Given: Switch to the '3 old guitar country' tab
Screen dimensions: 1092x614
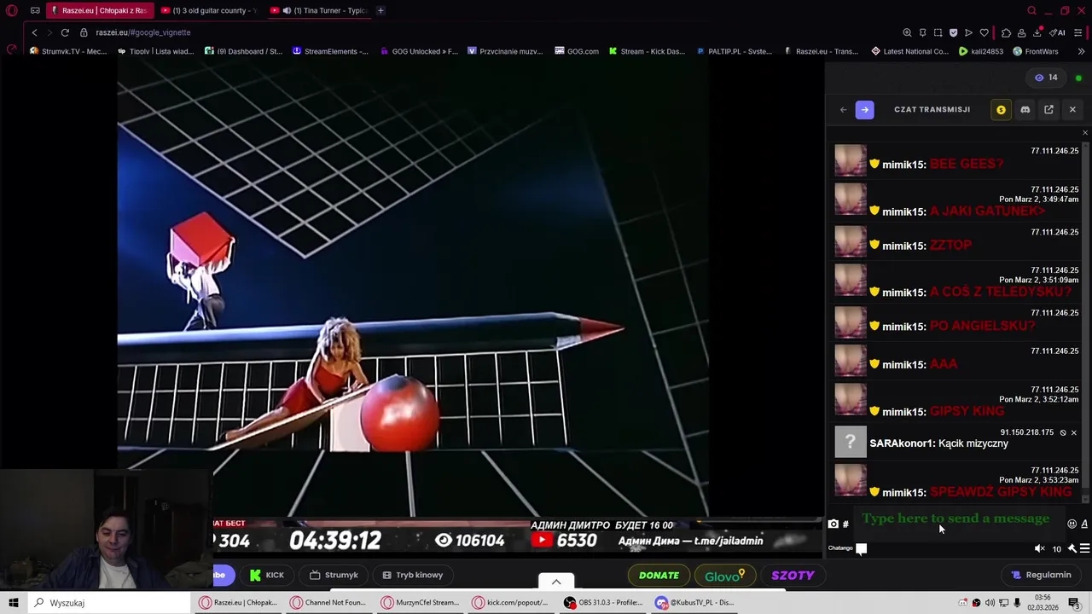Looking at the screenshot, I should tap(209, 10).
